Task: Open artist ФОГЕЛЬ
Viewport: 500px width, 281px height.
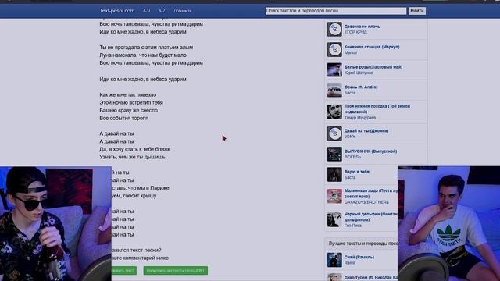Action: tap(352, 157)
